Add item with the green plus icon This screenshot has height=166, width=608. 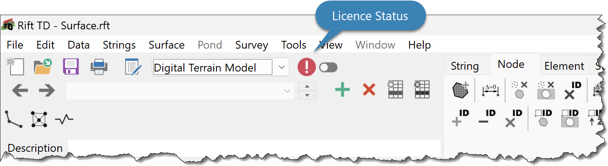click(343, 90)
